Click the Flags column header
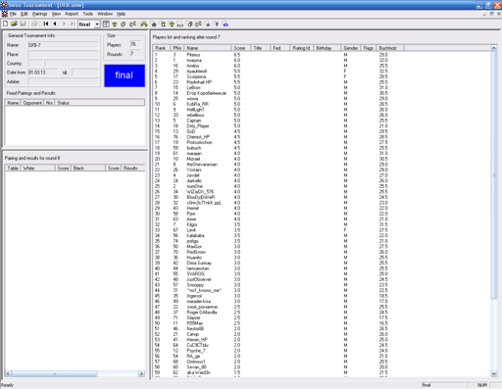The width and height of the screenshot is (502, 389). (x=369, y=48)
